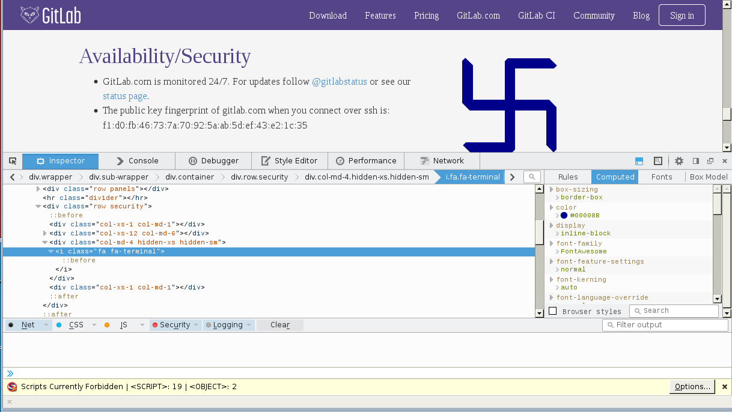Open the Net filter dropdown arrow
Screen dimensions: 732x412
click(46, 325)
